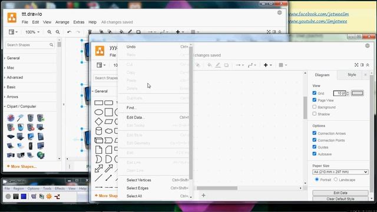
Task: Select the Landscape radio button
Action: tap(336, 180)
